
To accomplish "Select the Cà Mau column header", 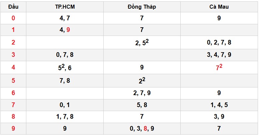I will (x=219, y=7).
